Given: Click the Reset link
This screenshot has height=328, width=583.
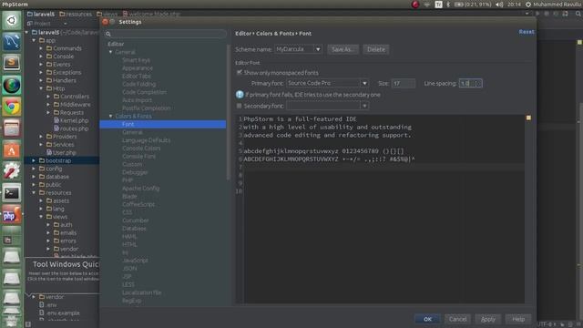Looking at the screenshot, I should [527, 32].
